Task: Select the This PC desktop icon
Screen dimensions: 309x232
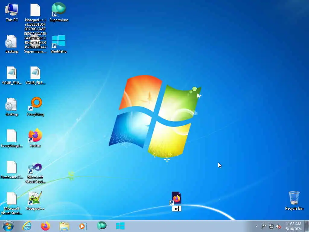Action: coord(12,12)
